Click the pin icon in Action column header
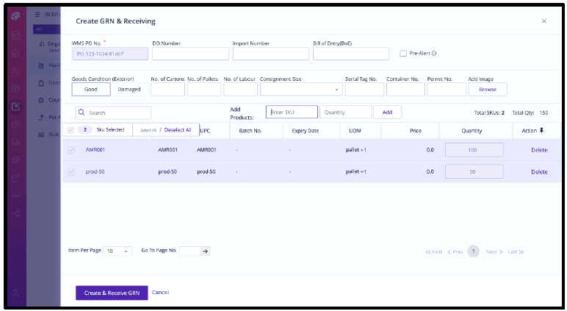This screenshot has width=567, height=311. pyautogui.click(x=542, y=131)
